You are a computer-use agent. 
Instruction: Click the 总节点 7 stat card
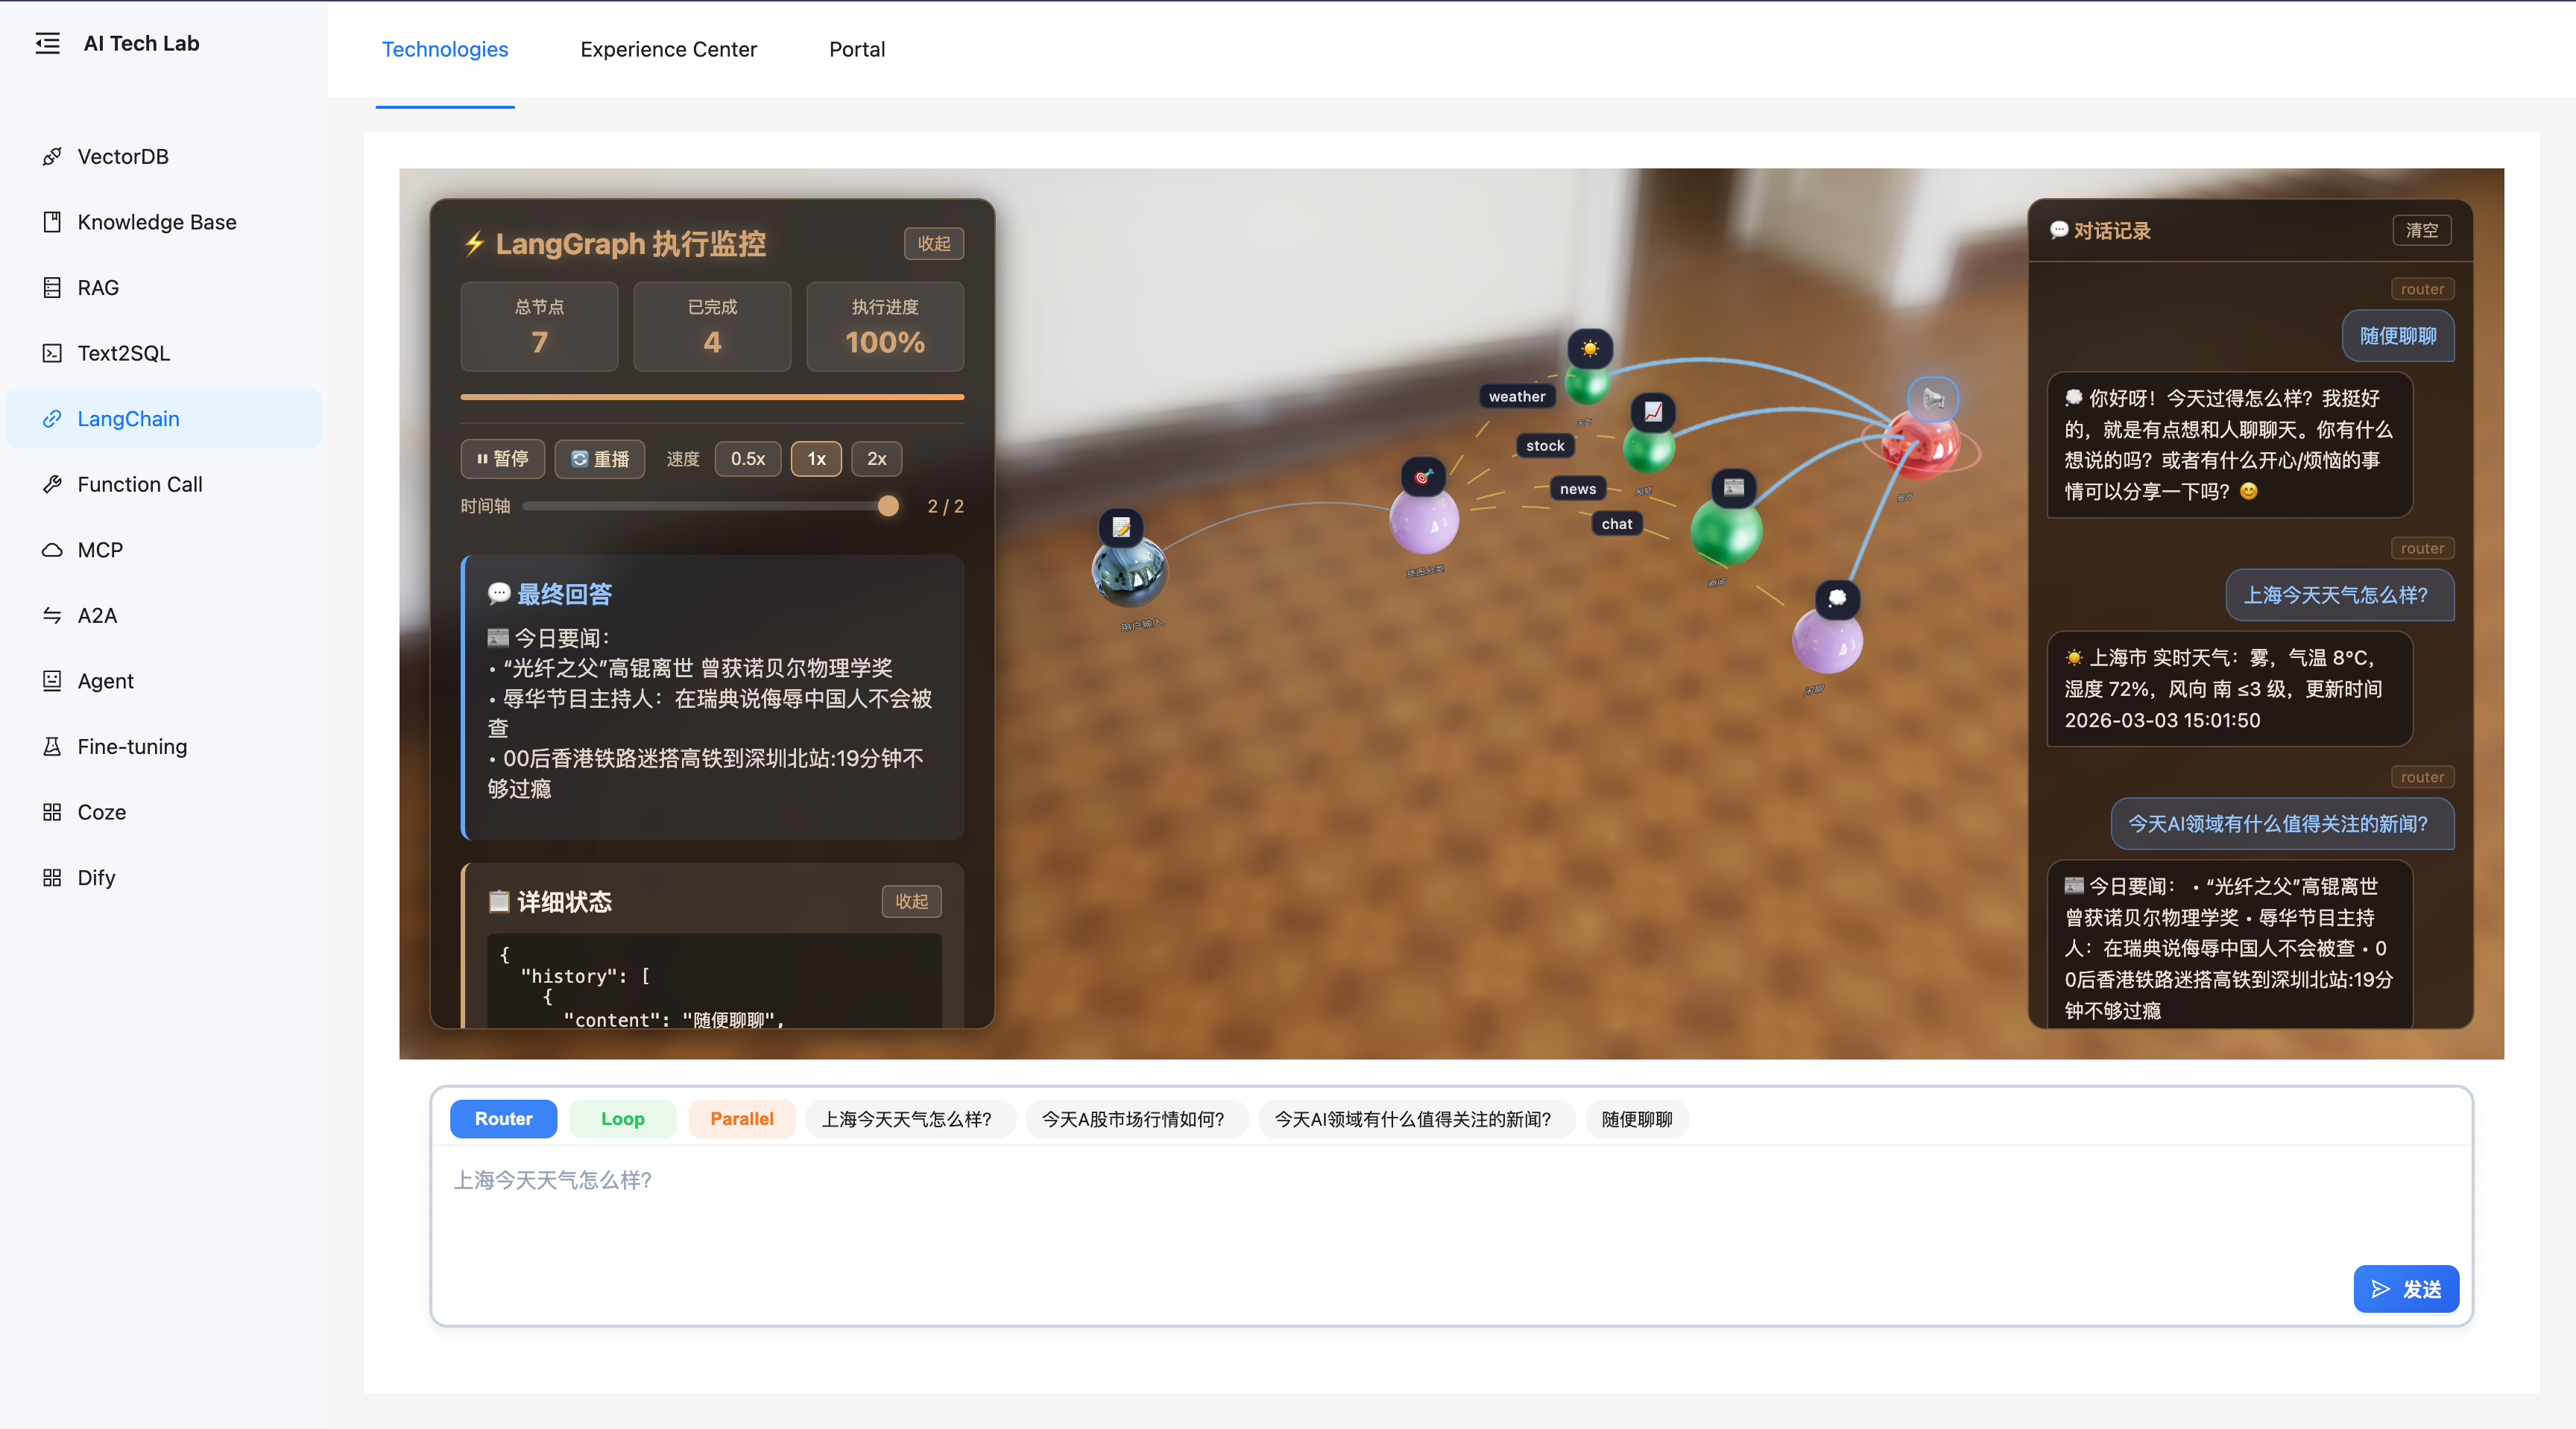coord(539,327)
